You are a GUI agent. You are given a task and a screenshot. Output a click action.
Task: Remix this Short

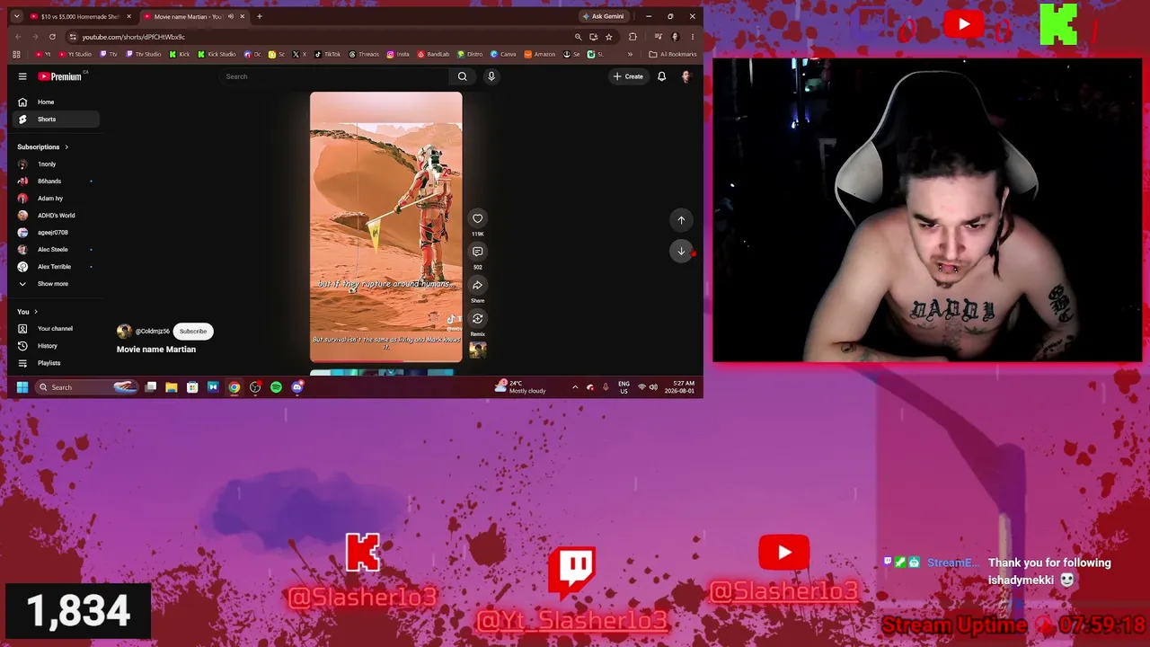click(477, 318)
